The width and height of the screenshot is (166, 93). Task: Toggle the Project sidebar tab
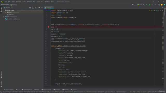pos(1,10)
